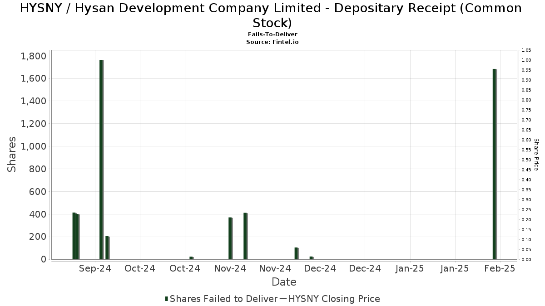Click the green legend swatch for Shares Failed to Deliver
Screen dimensions: 545x306
click(166, 299)
